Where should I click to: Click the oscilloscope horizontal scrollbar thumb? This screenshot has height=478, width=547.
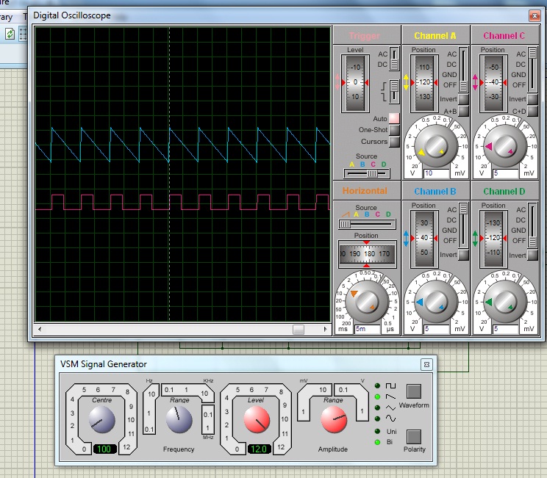pos(298,330)
